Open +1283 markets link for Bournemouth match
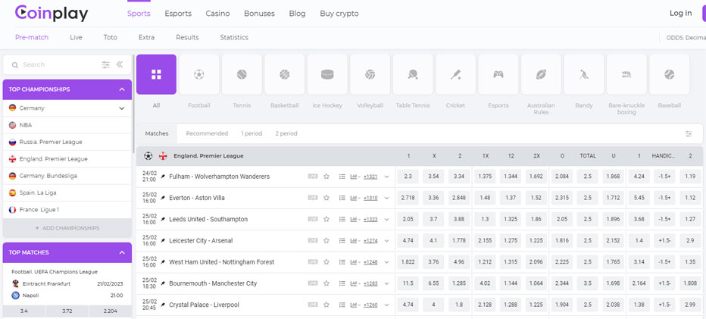 pos(370,283)
